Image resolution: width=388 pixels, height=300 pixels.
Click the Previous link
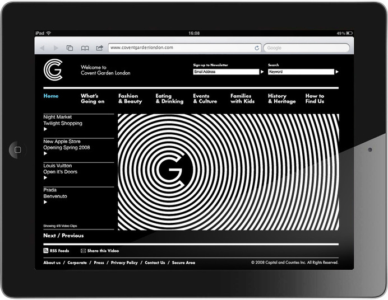point(73,236)
